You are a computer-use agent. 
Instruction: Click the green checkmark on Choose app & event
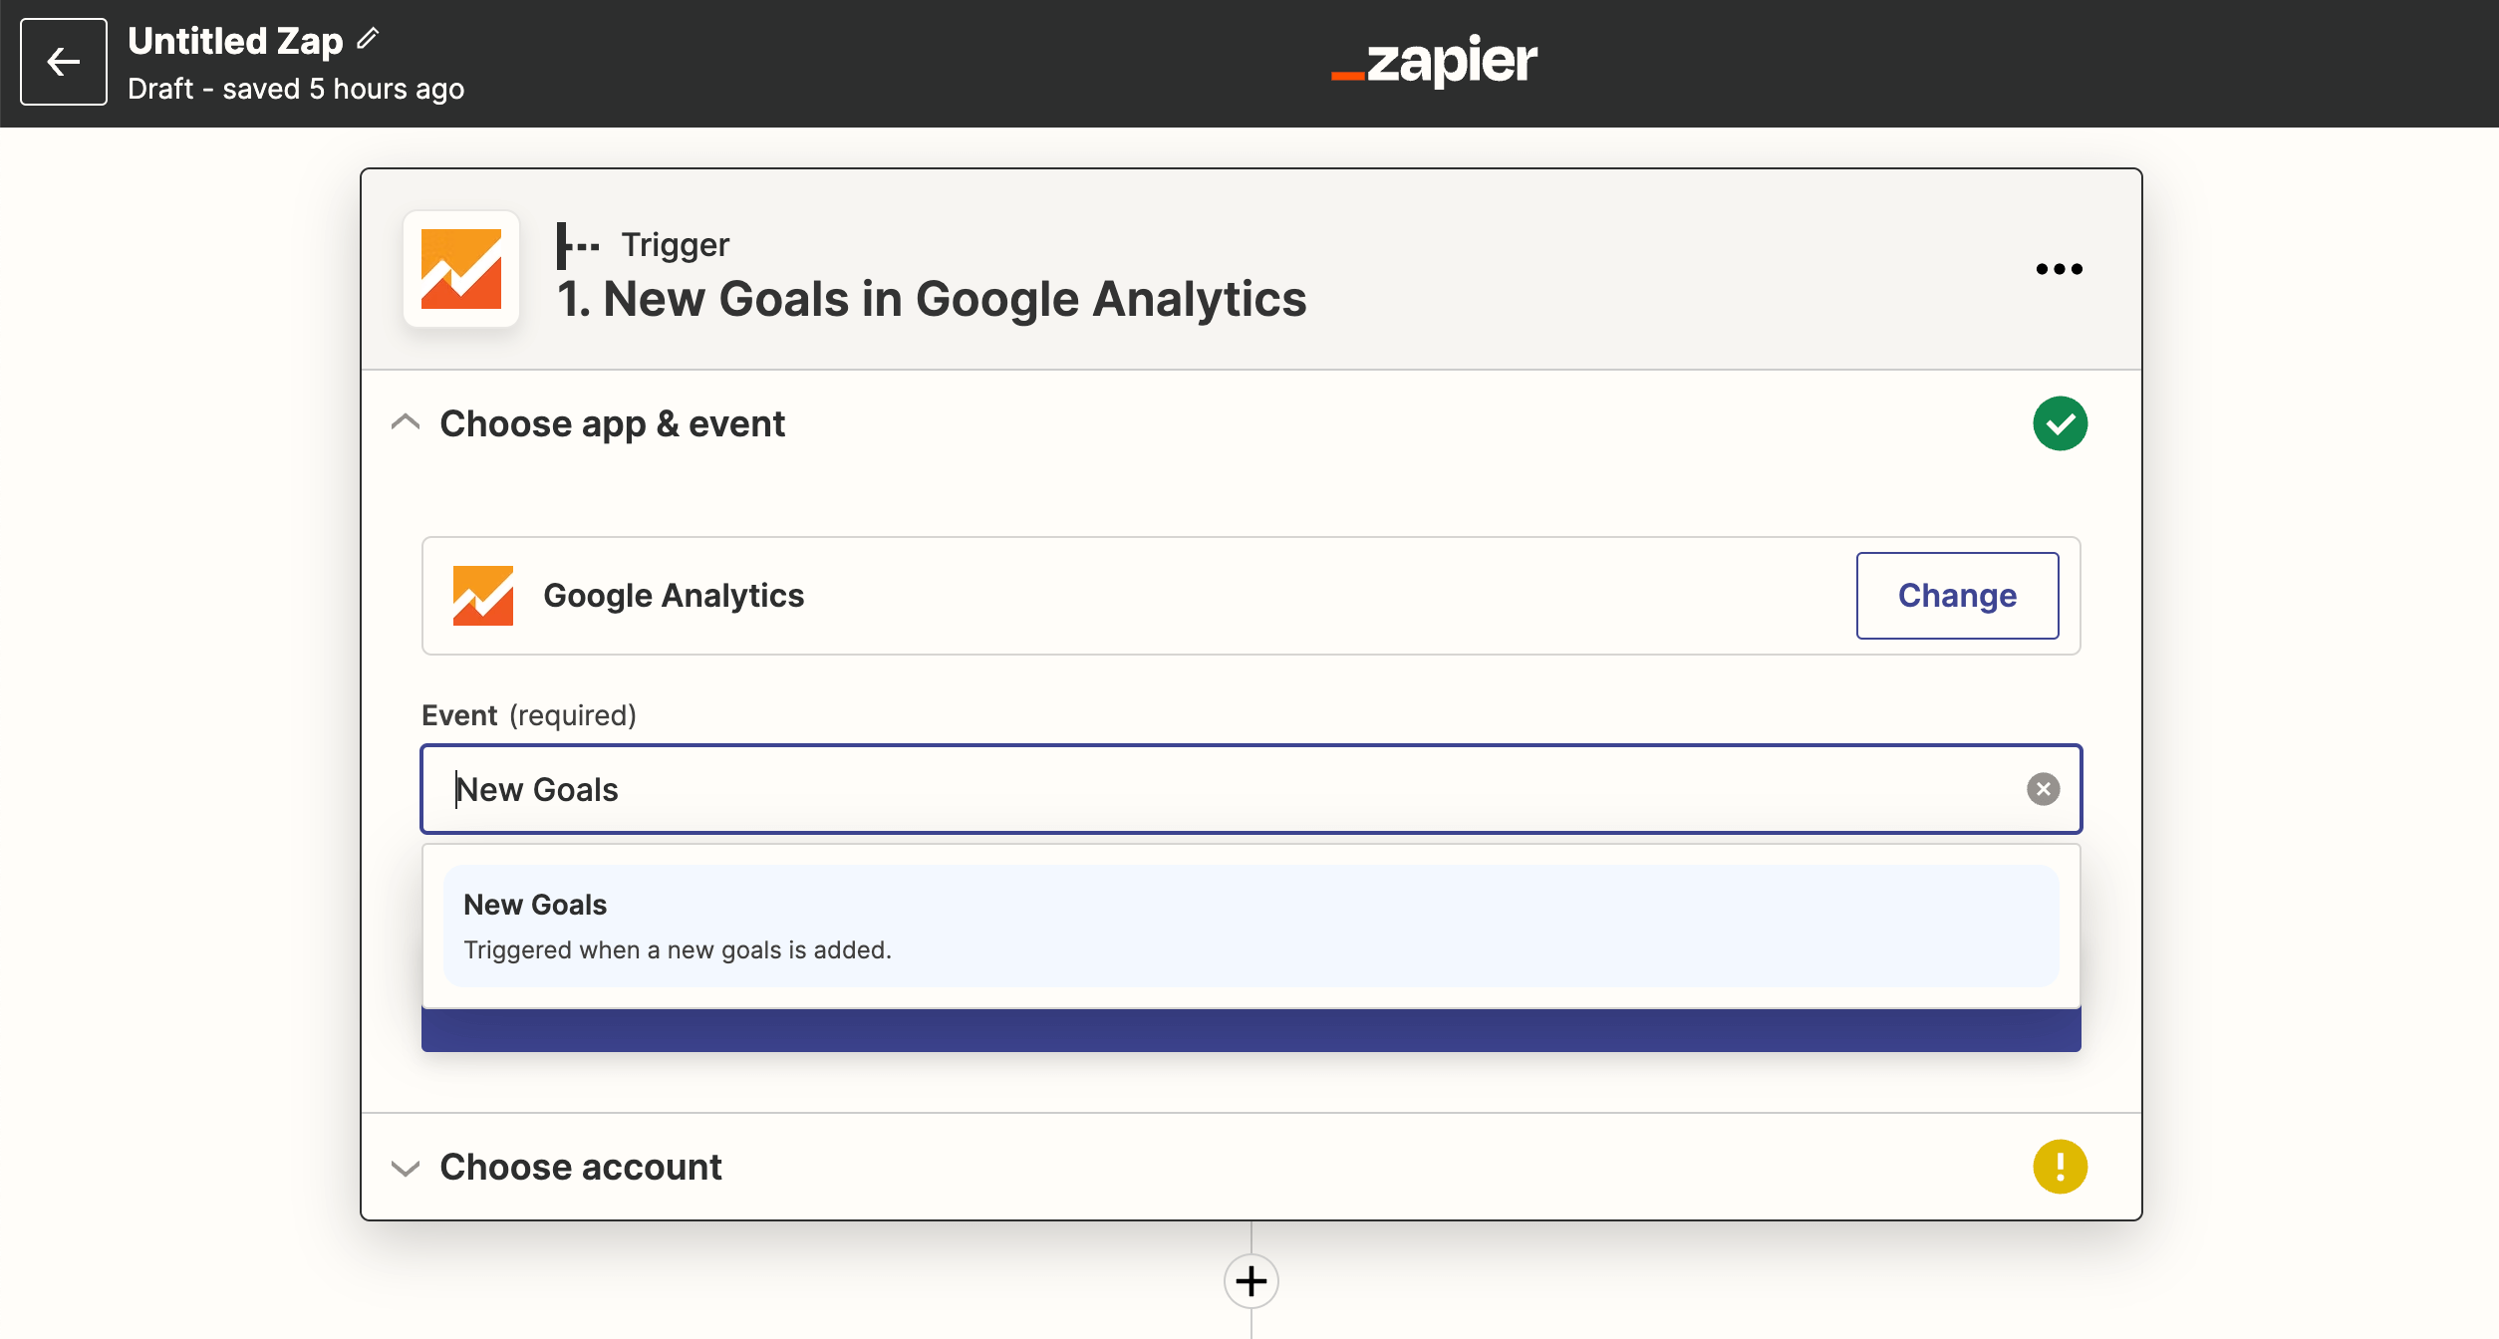pyautogui.click(x=2061, y=422)
